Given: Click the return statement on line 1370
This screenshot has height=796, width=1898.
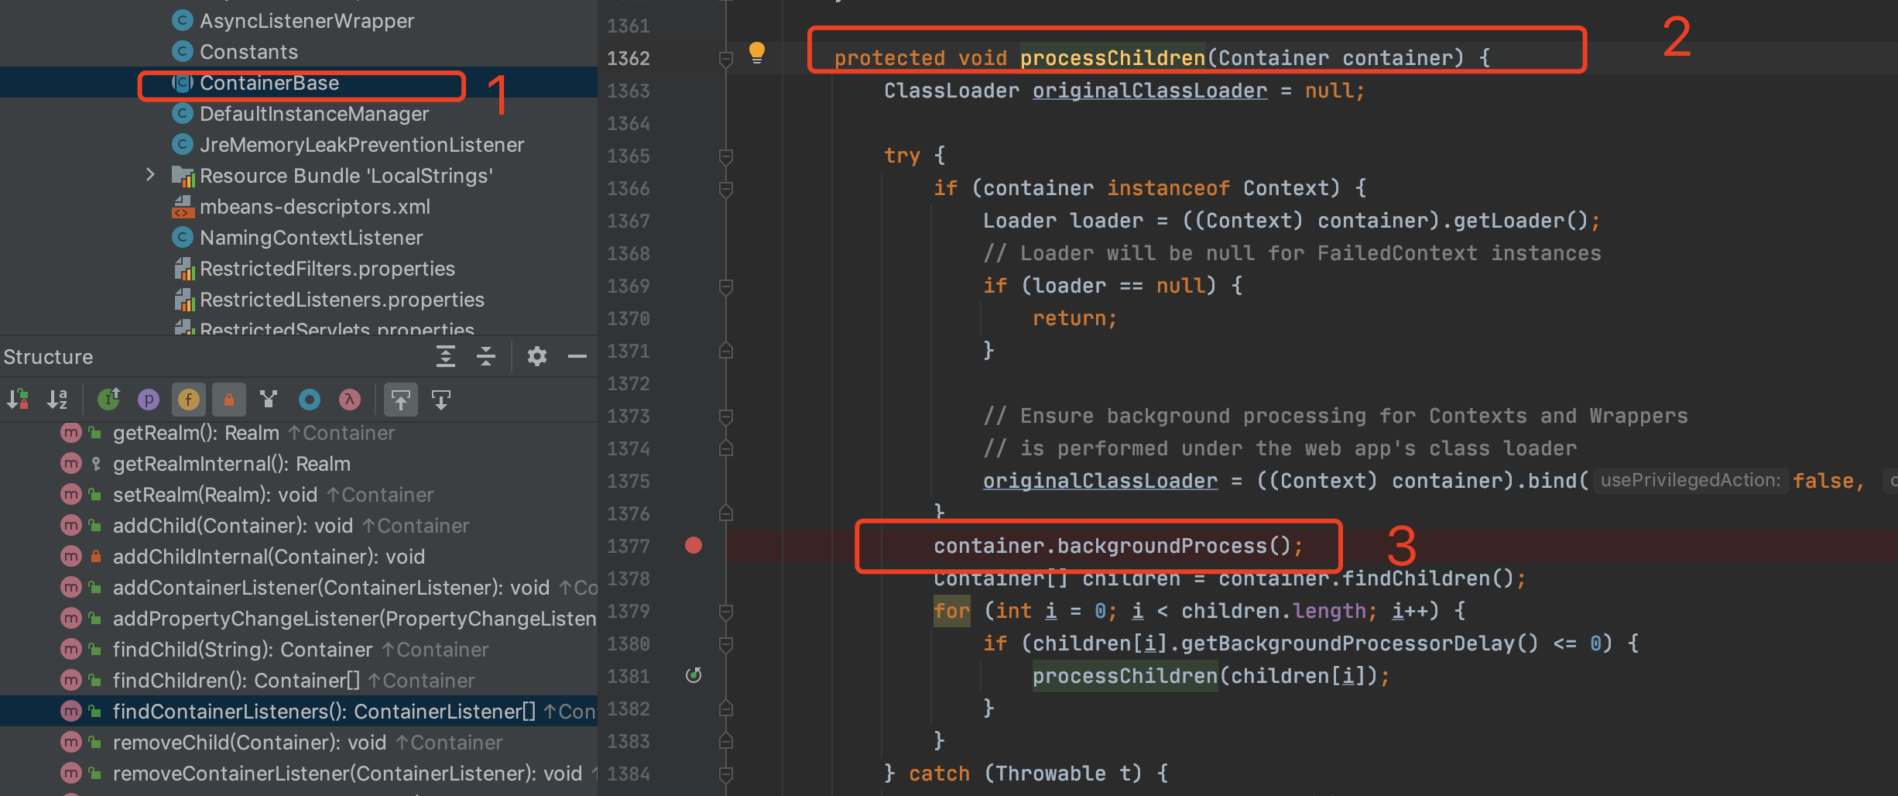Looking at the screenshot, I should tap(1074, 318).
